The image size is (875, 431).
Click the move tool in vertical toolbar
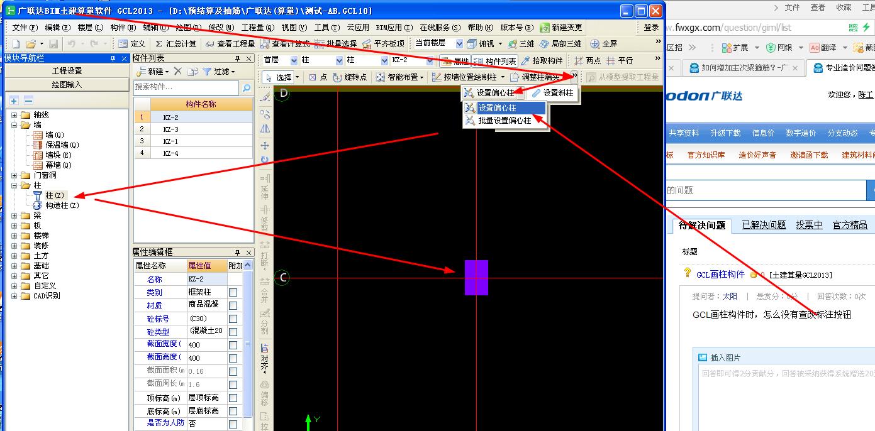(x=265, y=146)
